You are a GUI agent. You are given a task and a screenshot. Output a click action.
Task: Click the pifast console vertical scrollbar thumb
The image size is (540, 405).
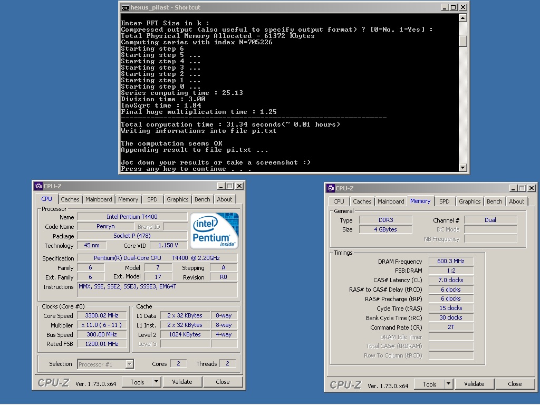[x=463, y=41]
